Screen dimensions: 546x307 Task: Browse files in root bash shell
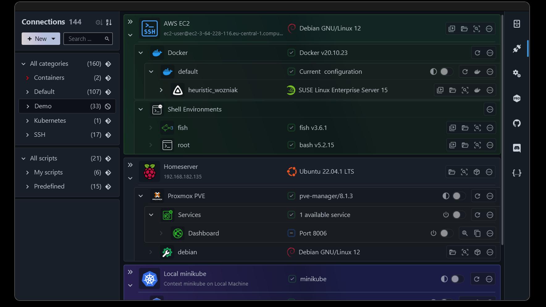(465, 145)
